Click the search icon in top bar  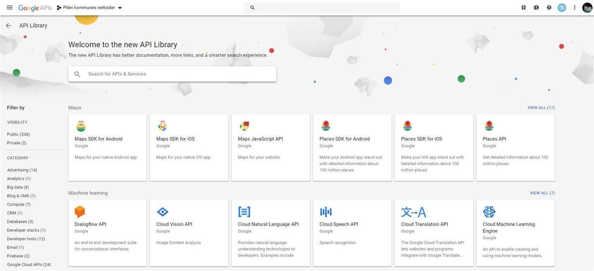click(252, 8)
